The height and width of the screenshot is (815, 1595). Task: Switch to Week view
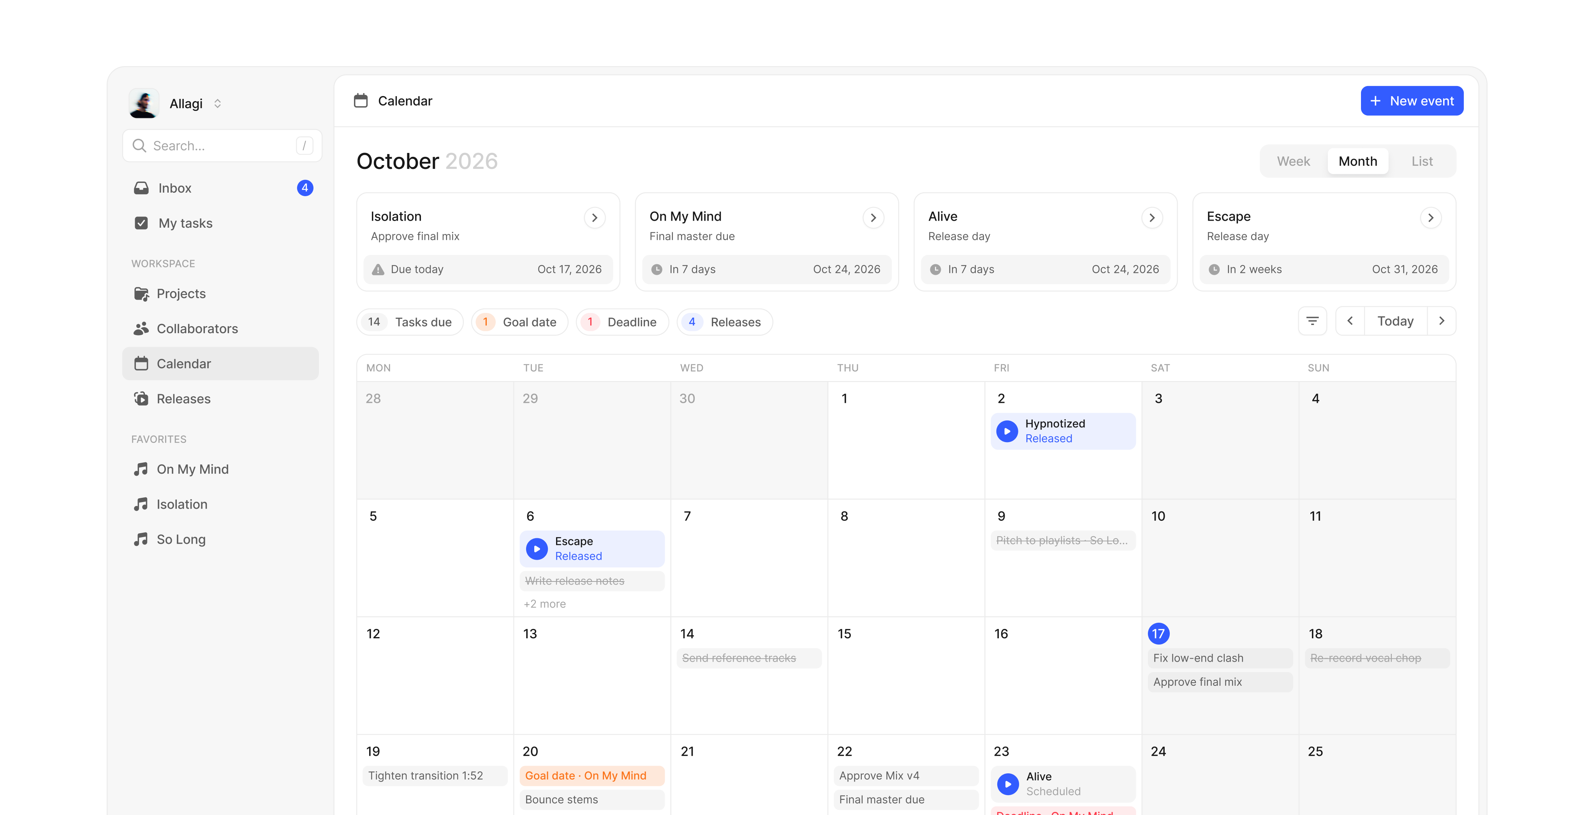(x=1294, y=161)
